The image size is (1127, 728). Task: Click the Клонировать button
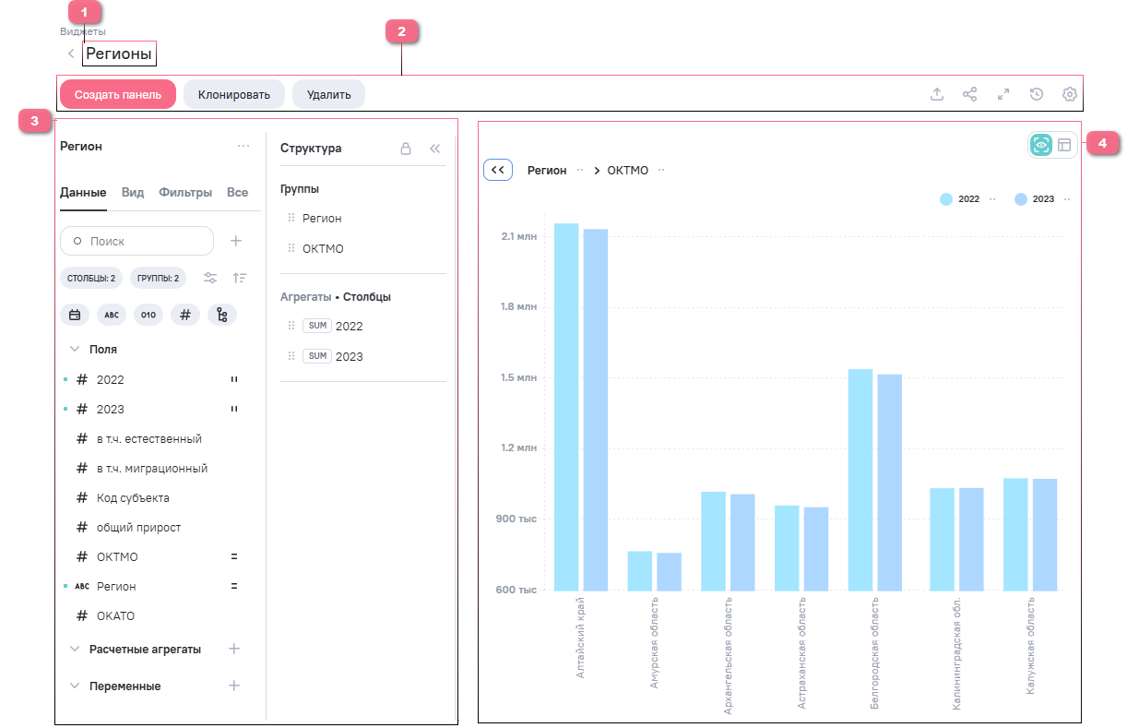(234, 94)
